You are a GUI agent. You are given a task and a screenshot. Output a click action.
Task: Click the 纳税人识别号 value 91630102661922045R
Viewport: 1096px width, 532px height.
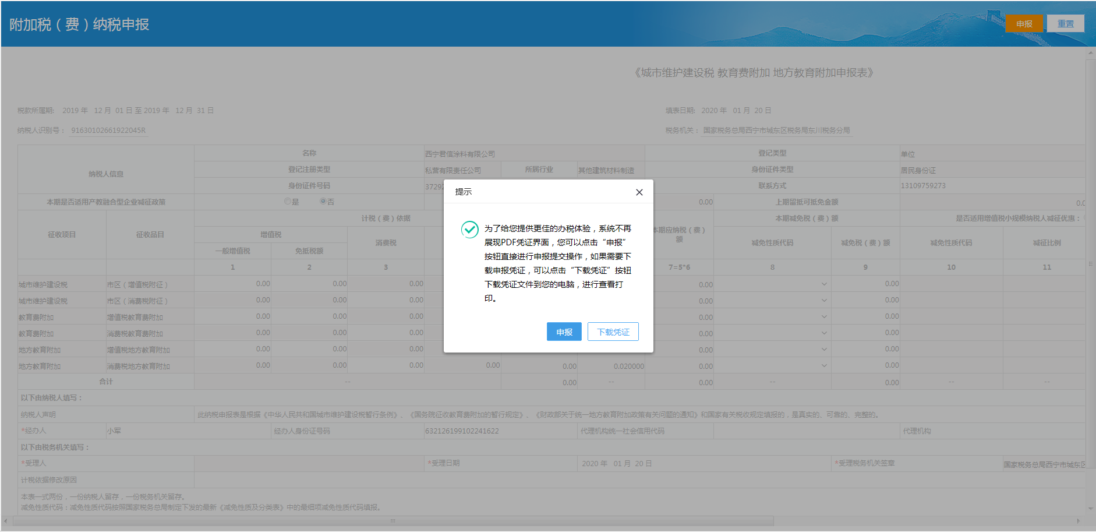(x=108, y=131)
